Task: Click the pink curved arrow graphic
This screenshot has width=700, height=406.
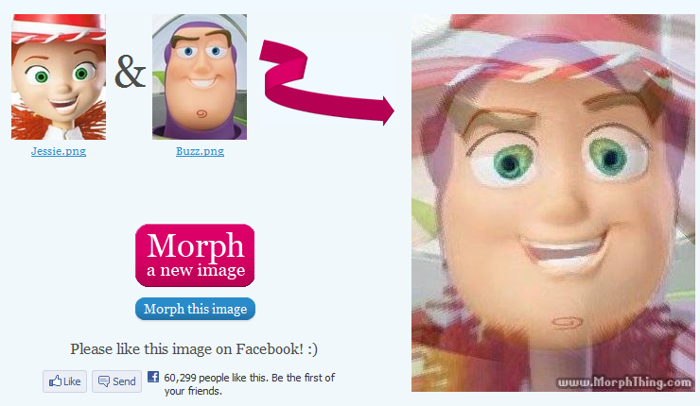Action: click(326, 83)
